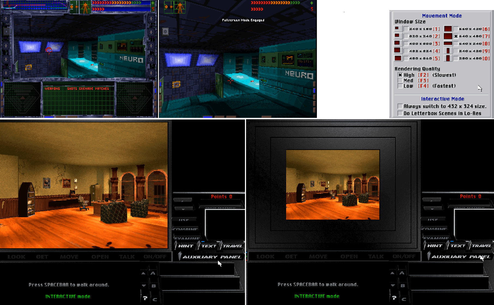Click the USE button in large-view screen
The height and width of the screenshot is (305, 494).
pyautogui.click(x=184, y=219)
